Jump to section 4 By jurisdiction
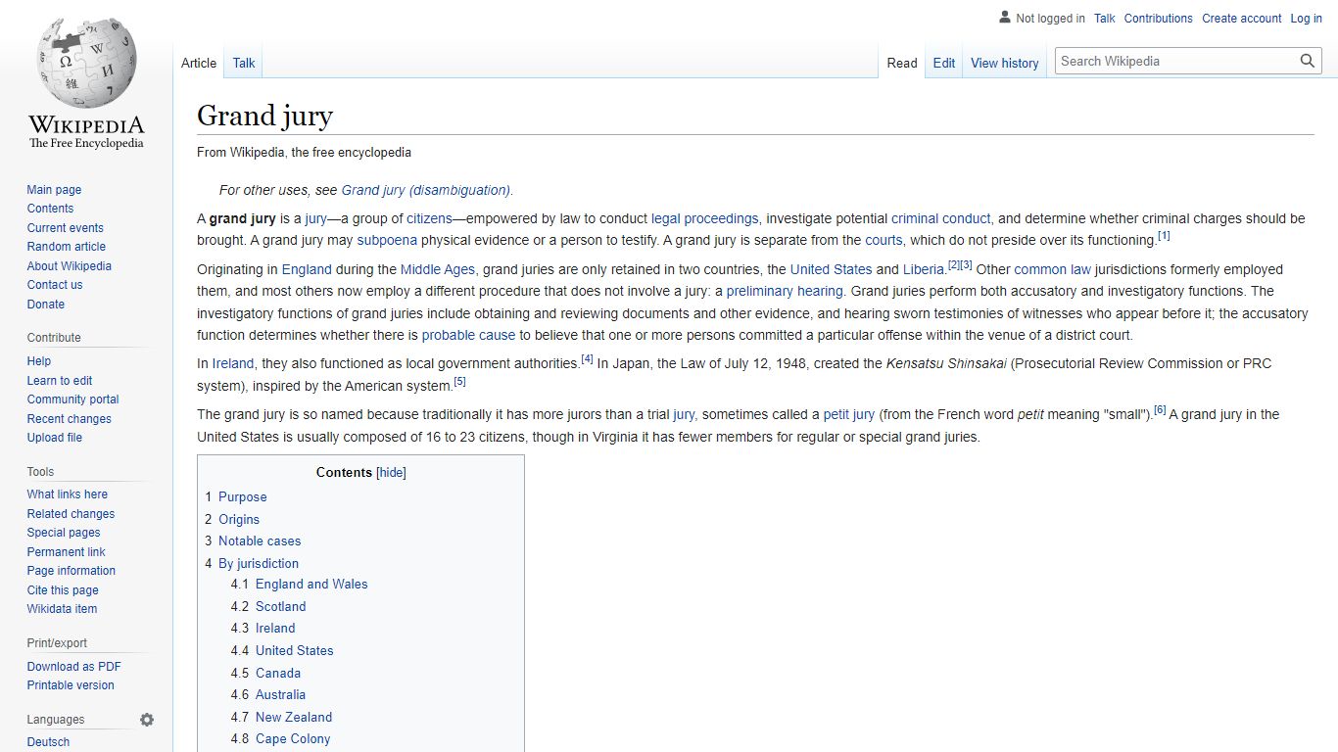The image size is (1338, 752). (252, 564)
